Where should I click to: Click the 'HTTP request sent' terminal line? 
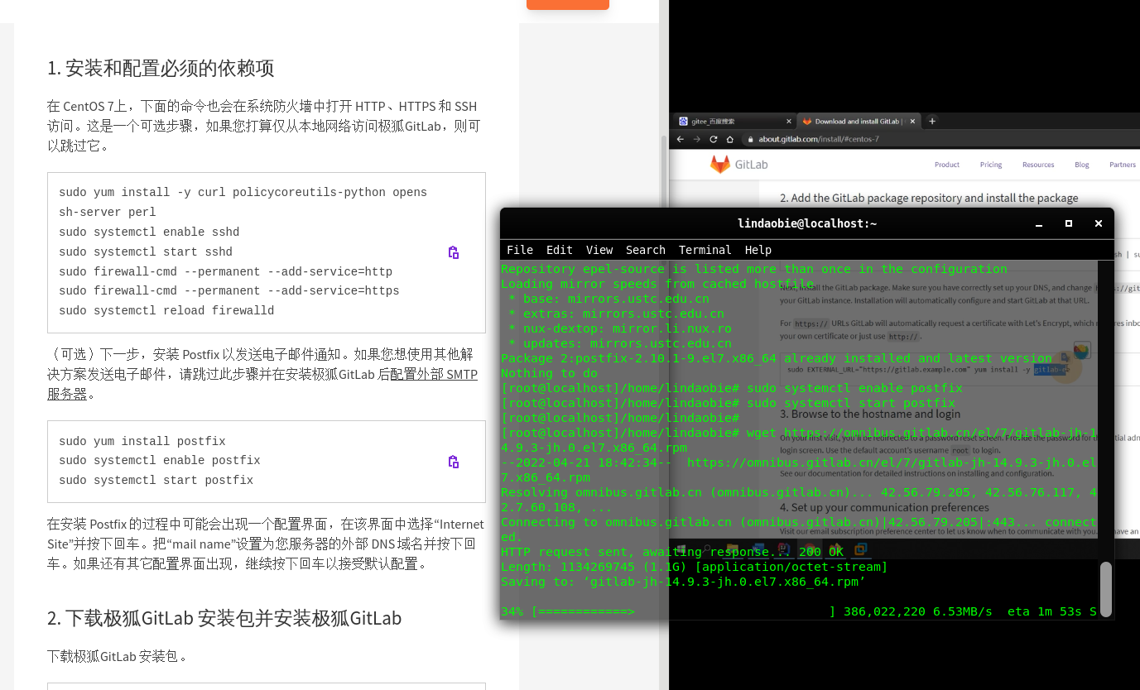(x=672, y=552)
